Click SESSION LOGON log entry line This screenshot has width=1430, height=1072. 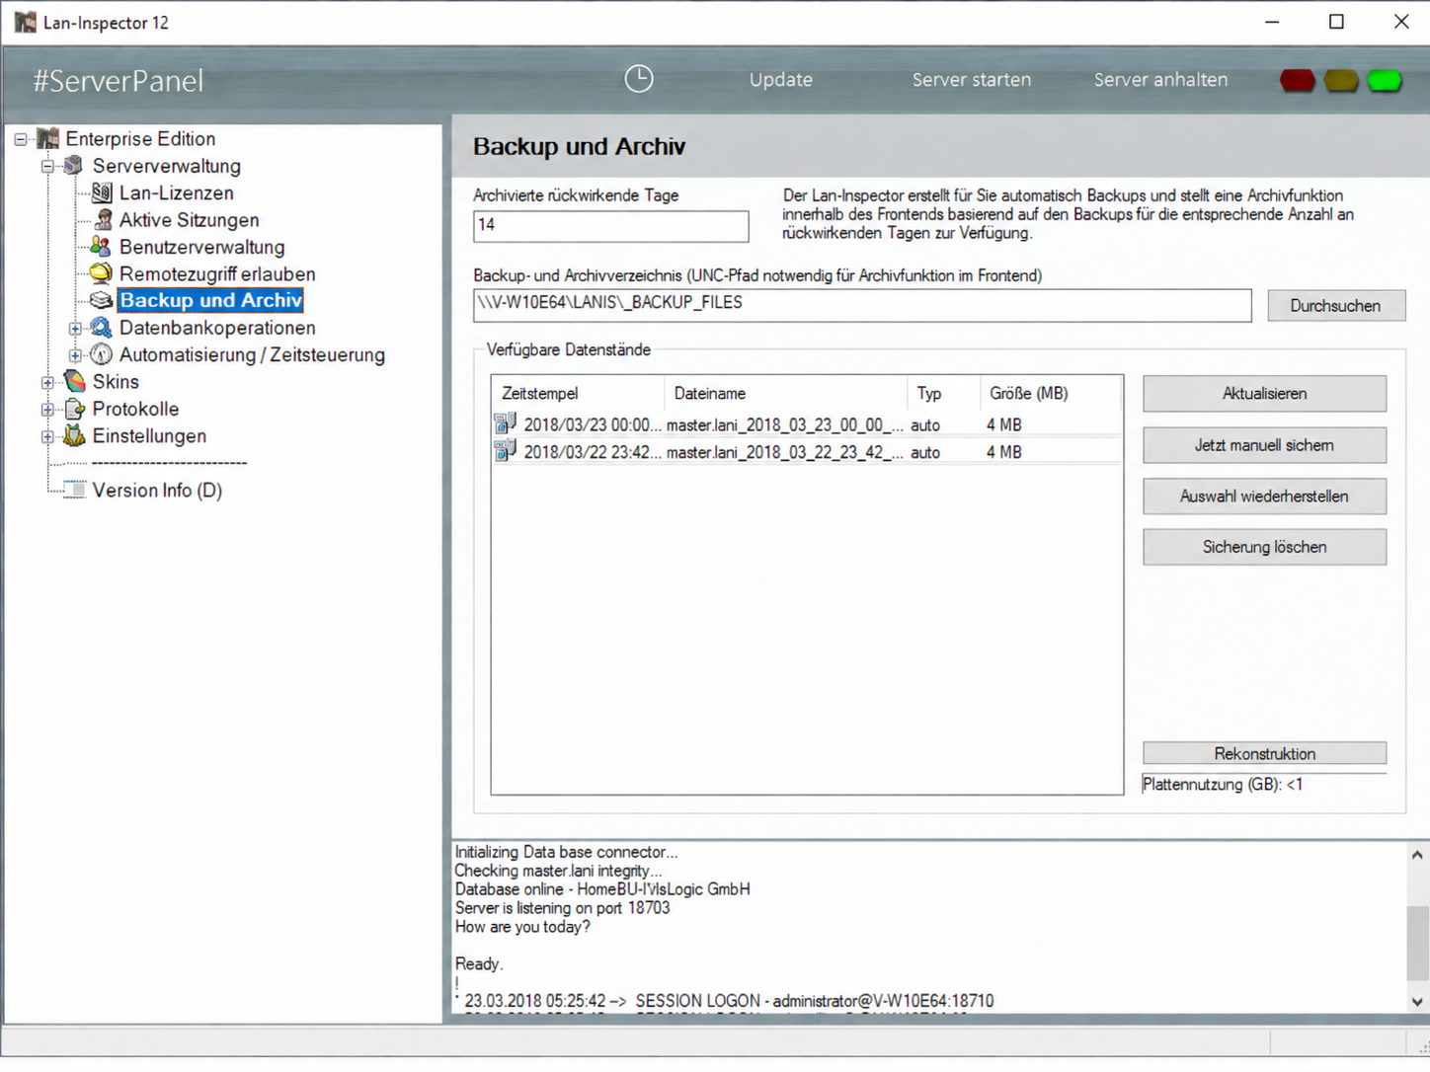click(x=729, y=1001)
